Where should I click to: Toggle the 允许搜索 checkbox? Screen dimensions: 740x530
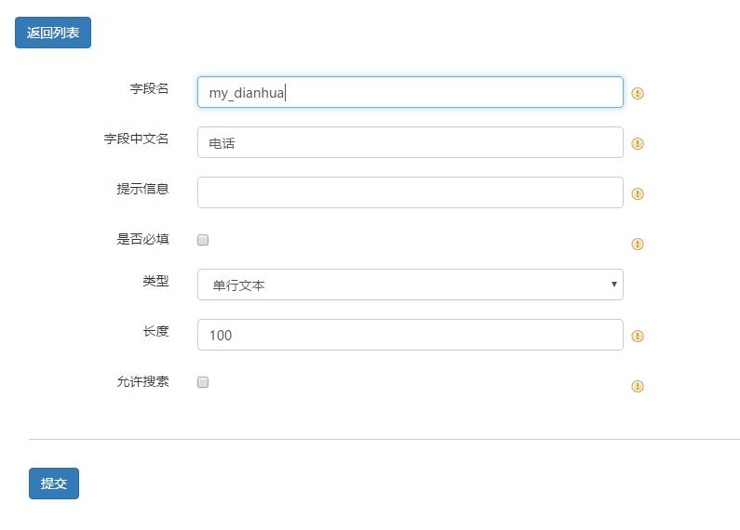203,382
